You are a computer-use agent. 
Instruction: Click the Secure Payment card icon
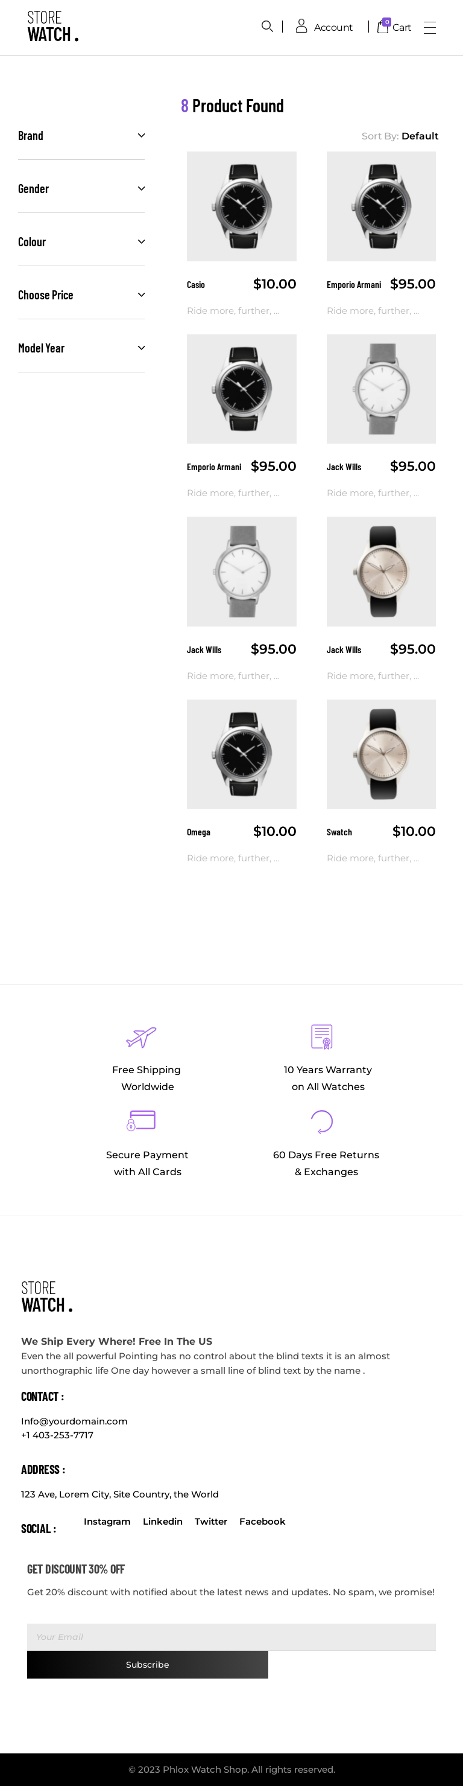click(x=141, y=1120)
